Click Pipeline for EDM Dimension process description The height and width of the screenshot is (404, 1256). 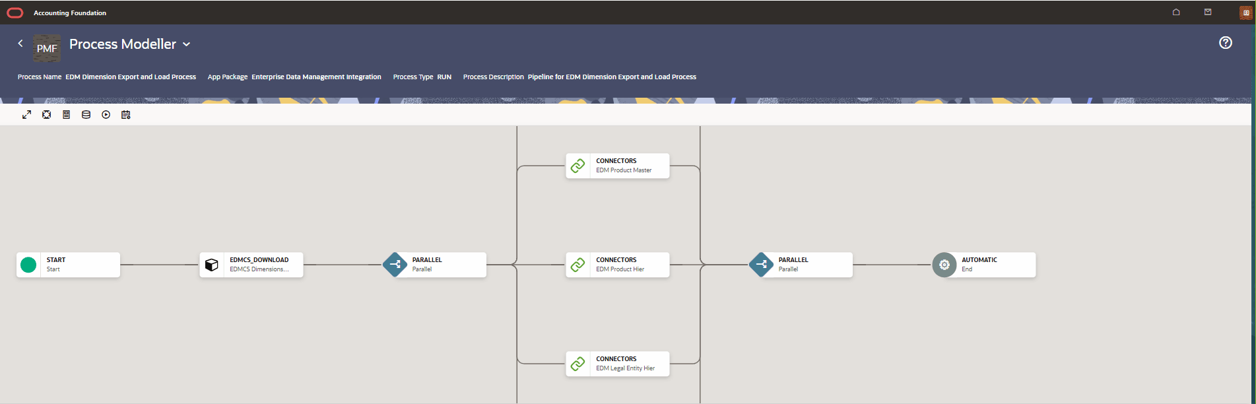coord(612,77)
